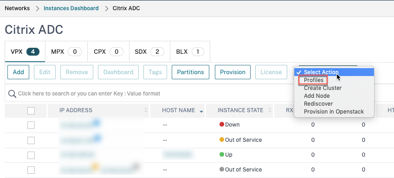Click the Provision button

233,72
